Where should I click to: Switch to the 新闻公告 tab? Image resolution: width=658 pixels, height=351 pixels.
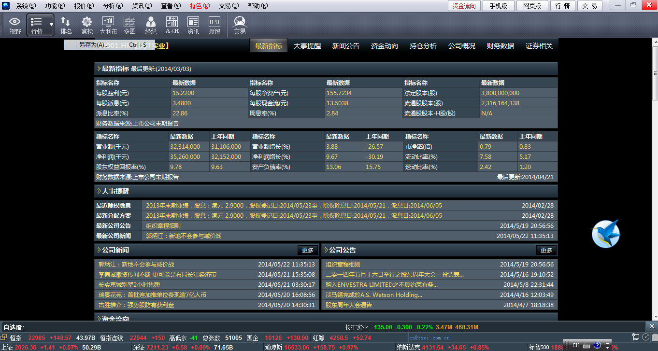click(x=346, y=46)
